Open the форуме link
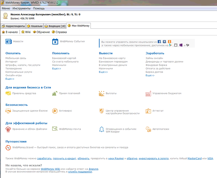 (93, 169)
